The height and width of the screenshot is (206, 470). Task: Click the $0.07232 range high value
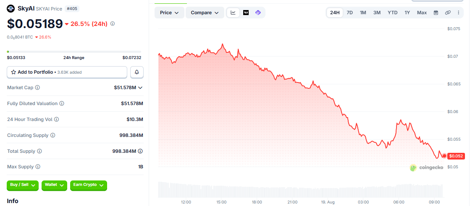coord(131,58)
